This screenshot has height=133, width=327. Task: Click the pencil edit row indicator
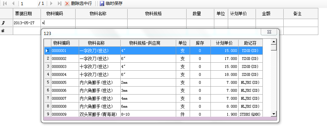pyautogui.click(x=3, y=23)
